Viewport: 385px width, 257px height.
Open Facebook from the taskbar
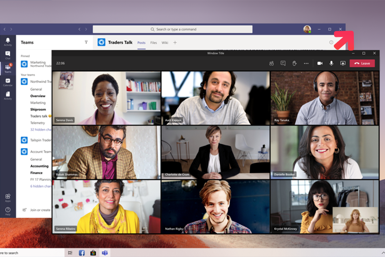82,253
